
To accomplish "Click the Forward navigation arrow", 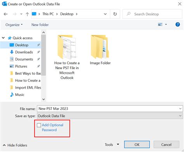I will [x=15, y=14].
